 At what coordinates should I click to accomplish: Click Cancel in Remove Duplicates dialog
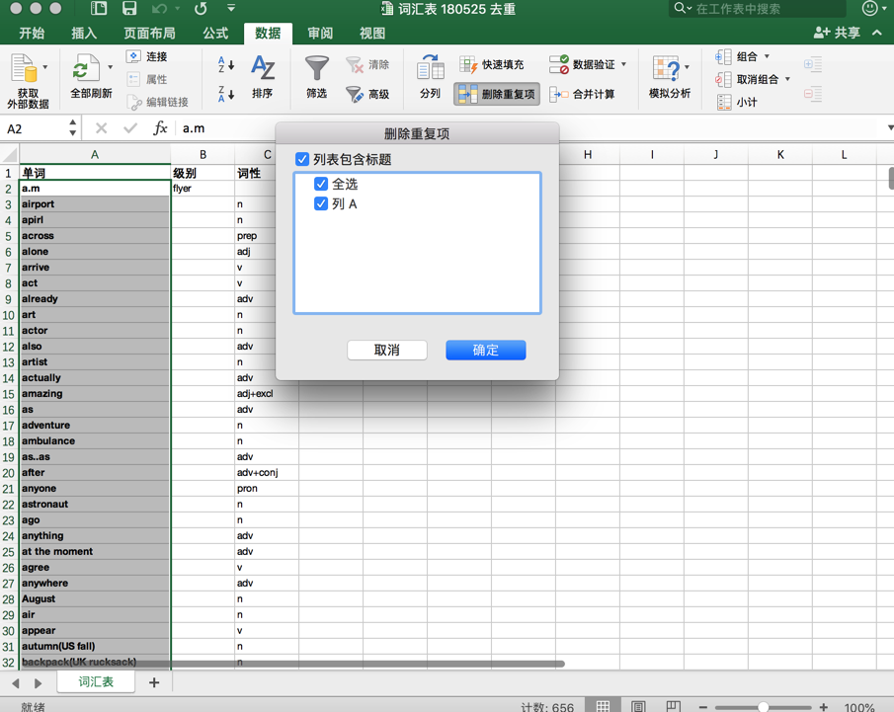pos(386,350)
